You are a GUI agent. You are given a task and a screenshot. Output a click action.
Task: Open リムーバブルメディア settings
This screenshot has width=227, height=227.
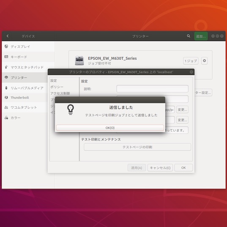tap(25, 88)
